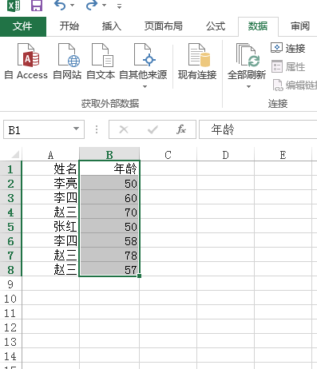Viewport: 317px width, 369px height.
Task: Open the 文件 tab
Action: (23, 26)
